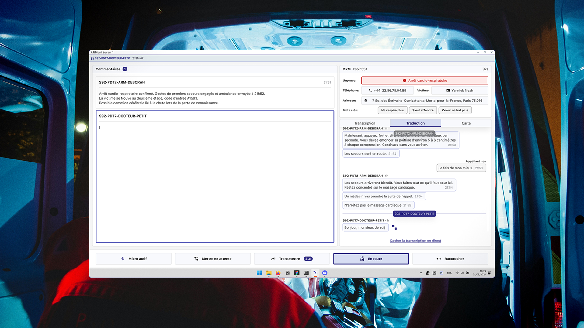Open Notion from the taskbar
Screen dimensions: 584x328
pos(287,273)
